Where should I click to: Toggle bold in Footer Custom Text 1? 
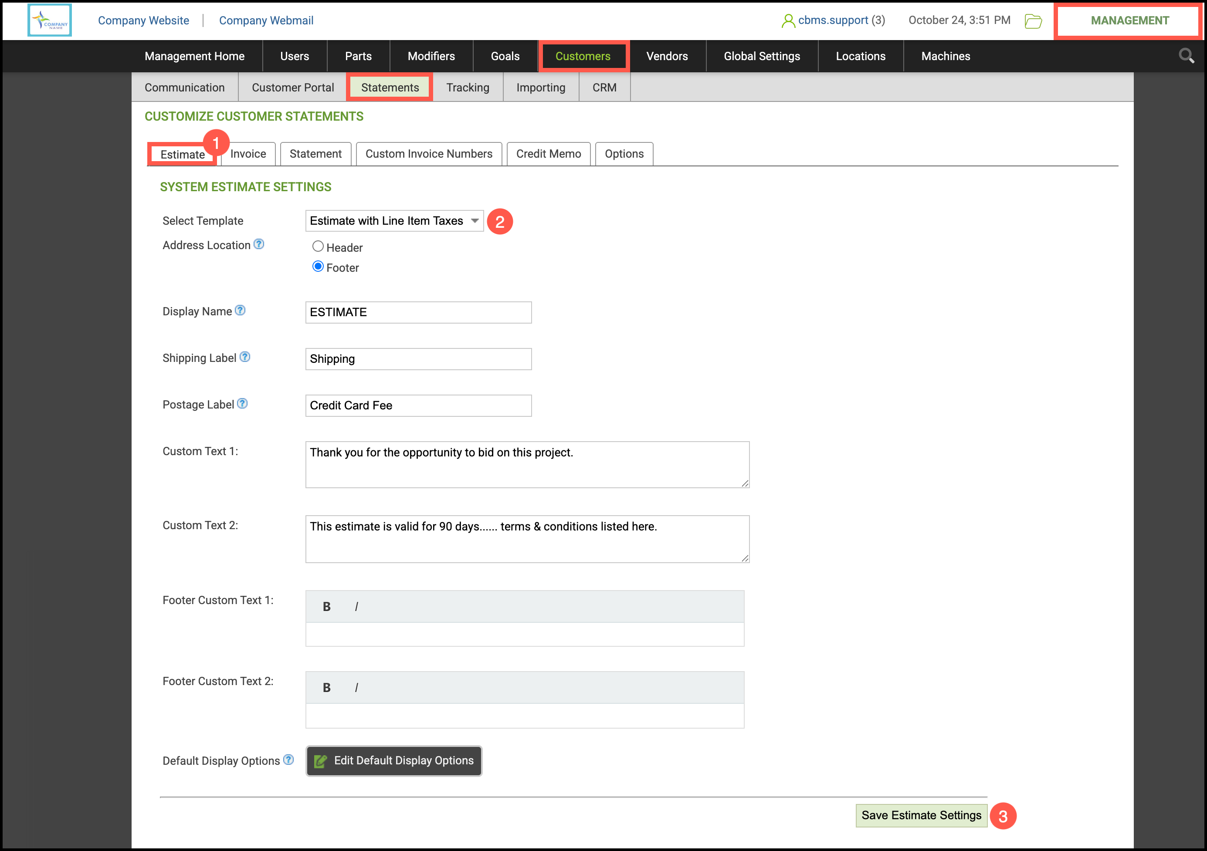pos(326,606)
